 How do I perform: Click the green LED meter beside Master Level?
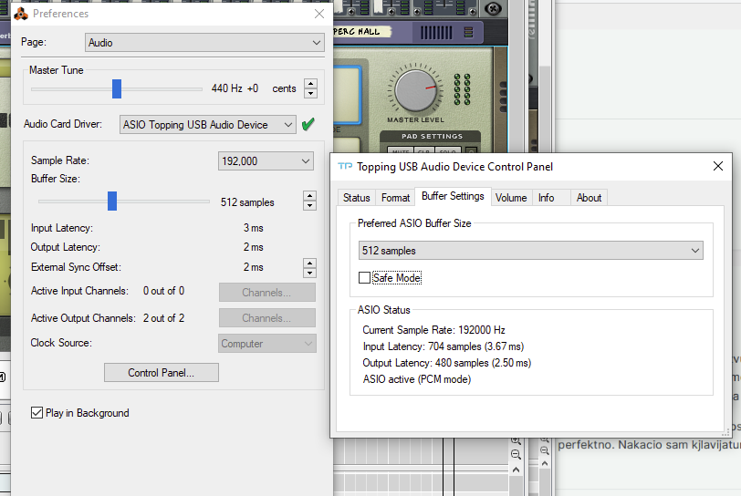[x=462, y=88]
